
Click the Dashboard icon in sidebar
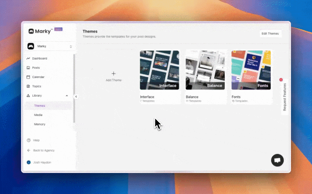coord(28,59)
